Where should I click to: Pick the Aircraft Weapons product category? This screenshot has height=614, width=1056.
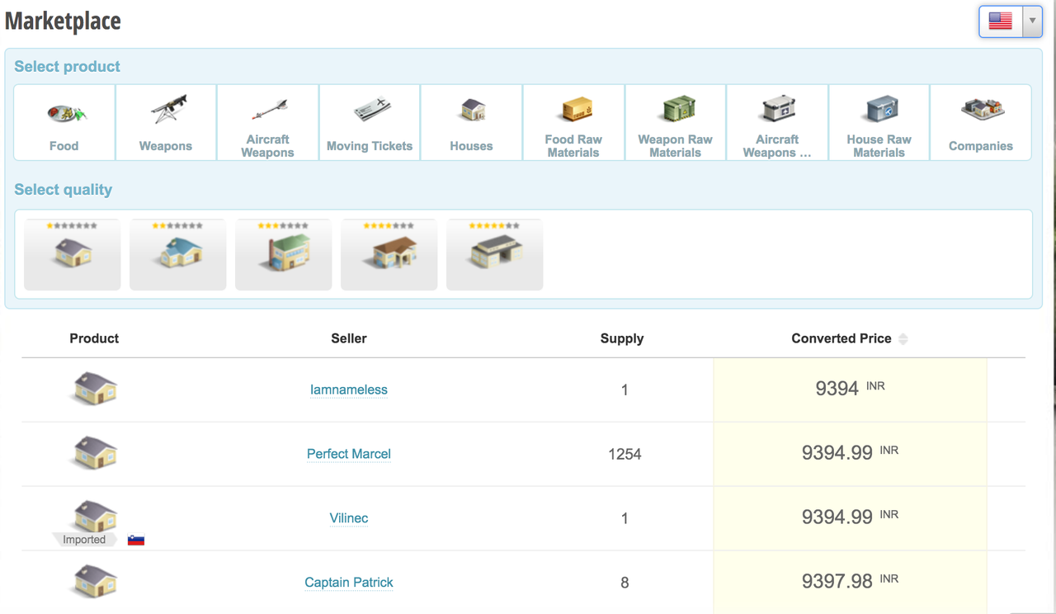point(267,122)
